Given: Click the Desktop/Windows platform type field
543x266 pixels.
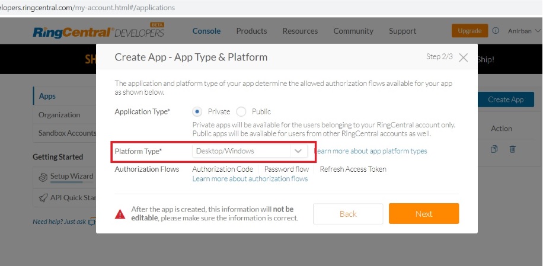Looking at the screenshot, I should [241, 151].
